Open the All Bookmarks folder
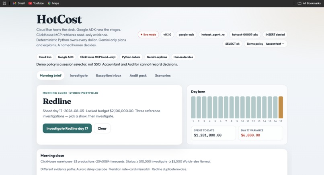This screenshot has height=175, width=324. pos(309,3)
